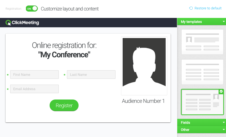Click the Restore to default link
This screenshot has width=226, height=137.
point(208,8)
